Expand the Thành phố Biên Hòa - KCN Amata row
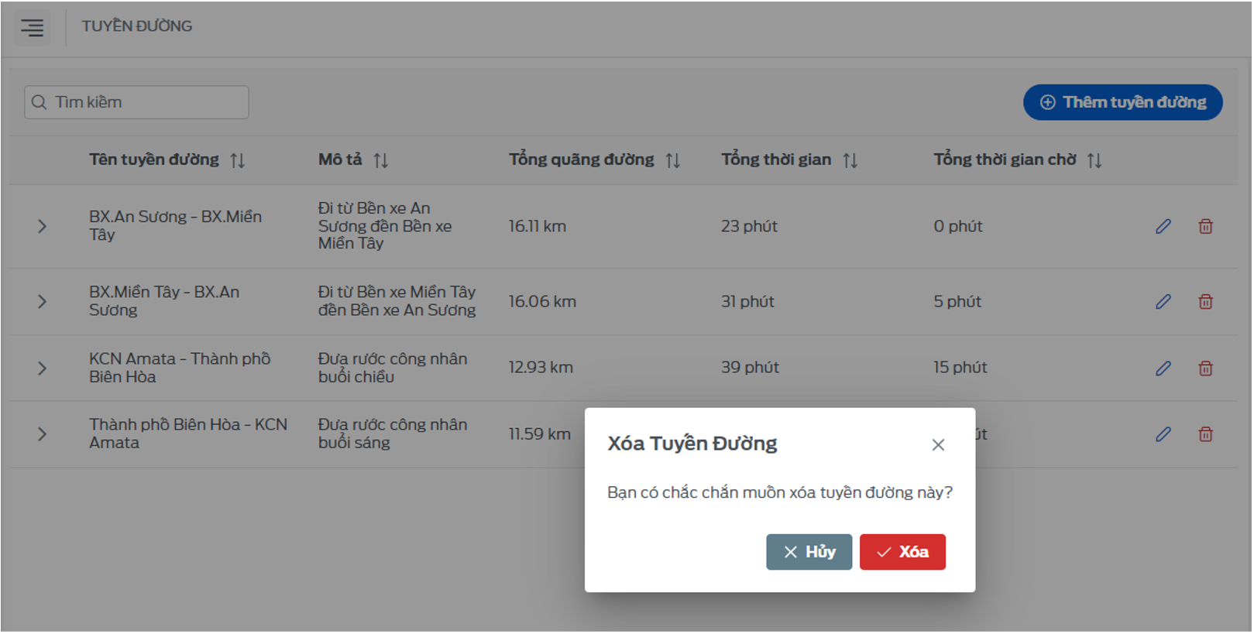 43,434
